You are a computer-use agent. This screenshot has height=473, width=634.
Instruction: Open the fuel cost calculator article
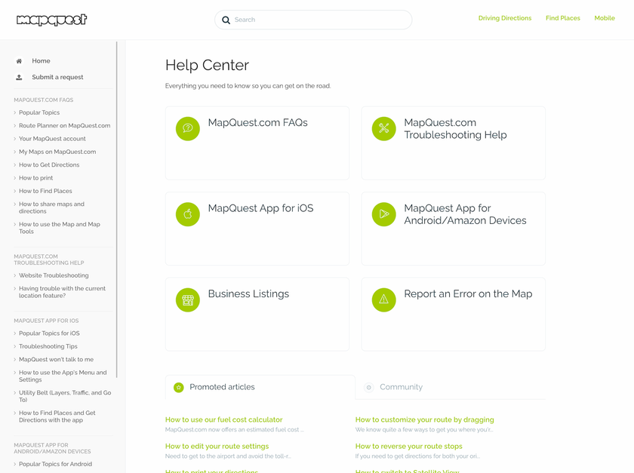[223, 419]
